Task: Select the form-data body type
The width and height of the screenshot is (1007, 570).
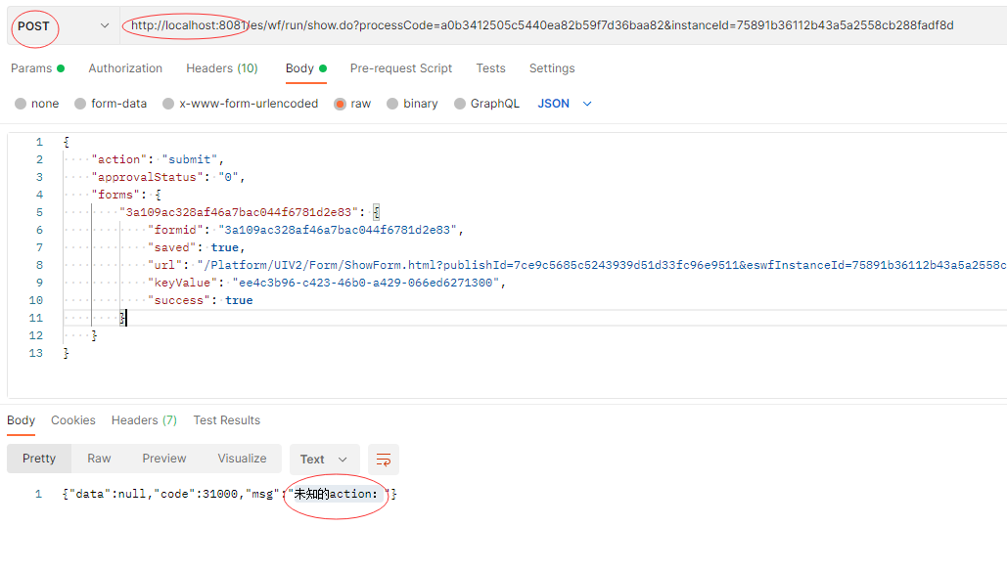Action: pyautogui.click(x=111, y=104)
